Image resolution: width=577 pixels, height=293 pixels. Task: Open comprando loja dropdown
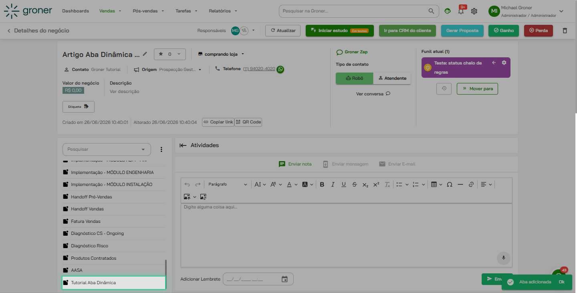221,54
